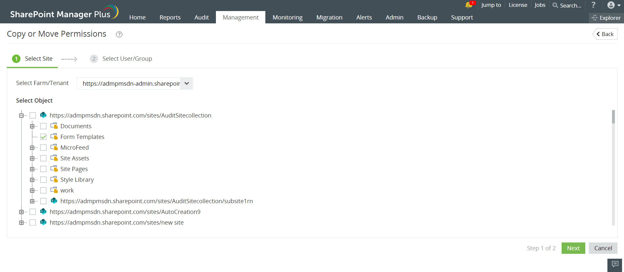Click the object tree scrollbar thumb
This screenshot has width=624, height=272.
[613, 117]
